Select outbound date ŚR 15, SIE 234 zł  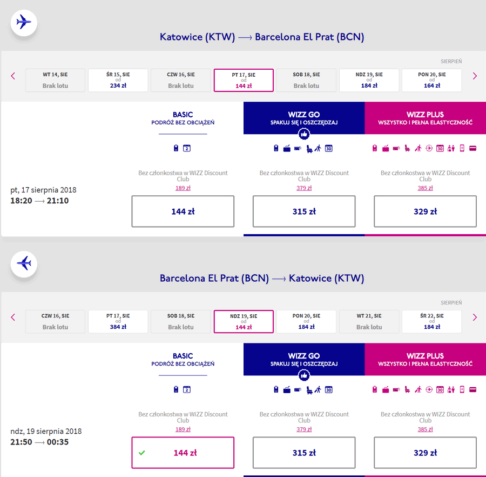coord(118,80)
